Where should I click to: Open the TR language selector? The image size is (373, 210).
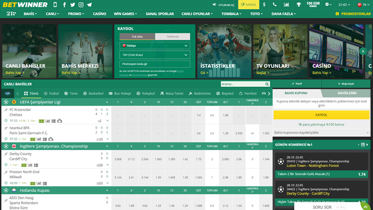point(363,5)
